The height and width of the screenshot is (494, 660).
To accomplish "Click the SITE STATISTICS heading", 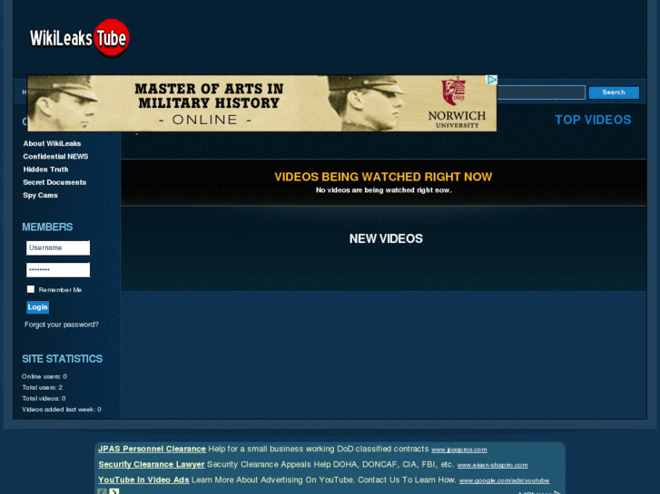I will click(x=63, y=359).
